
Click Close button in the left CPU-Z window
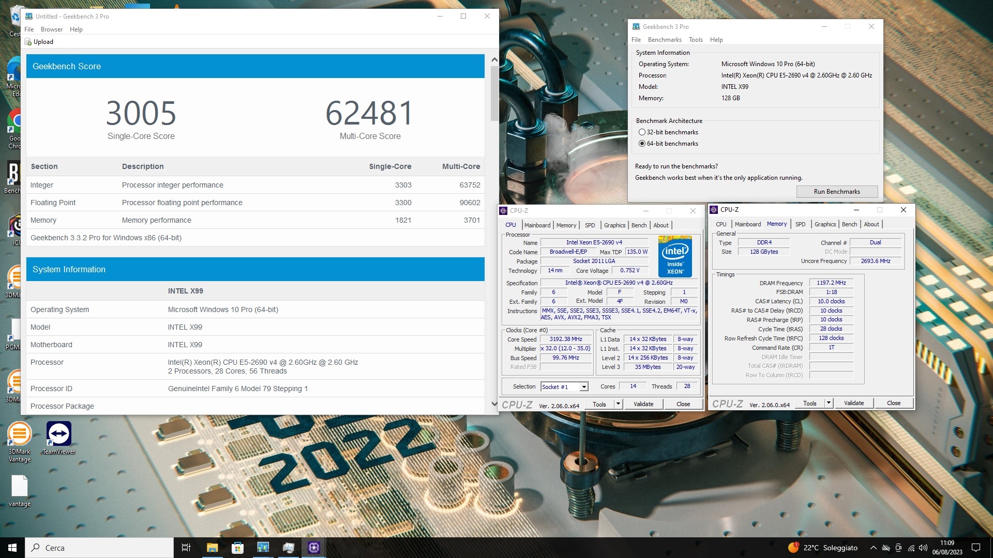click(x=683, y=404)
